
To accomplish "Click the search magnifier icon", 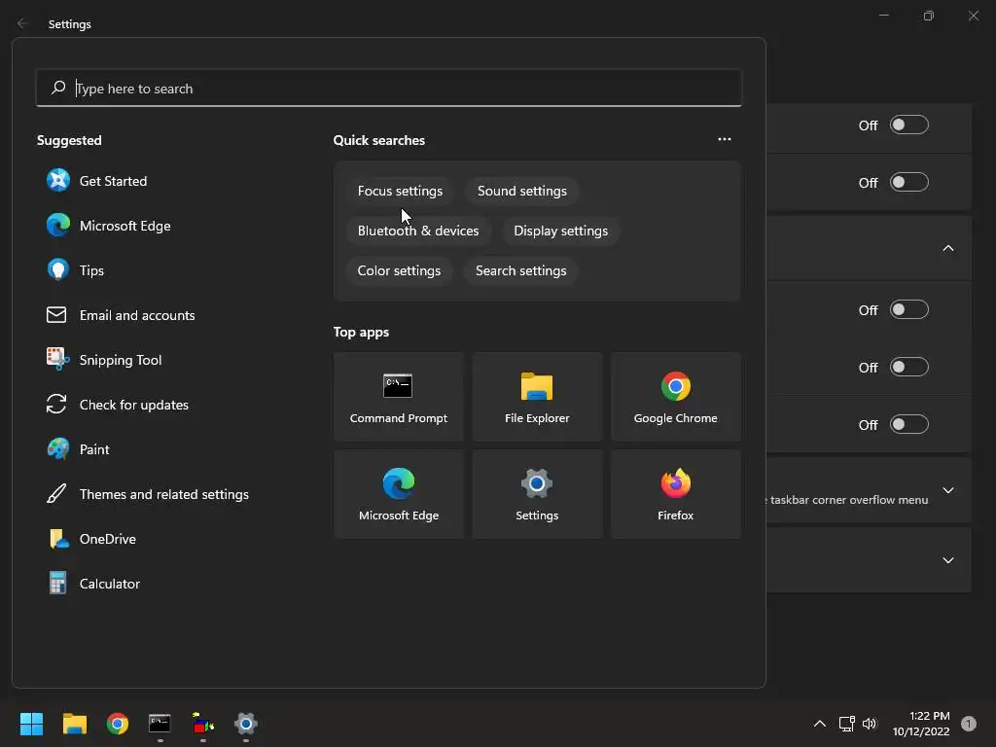I will pos(58,88).
